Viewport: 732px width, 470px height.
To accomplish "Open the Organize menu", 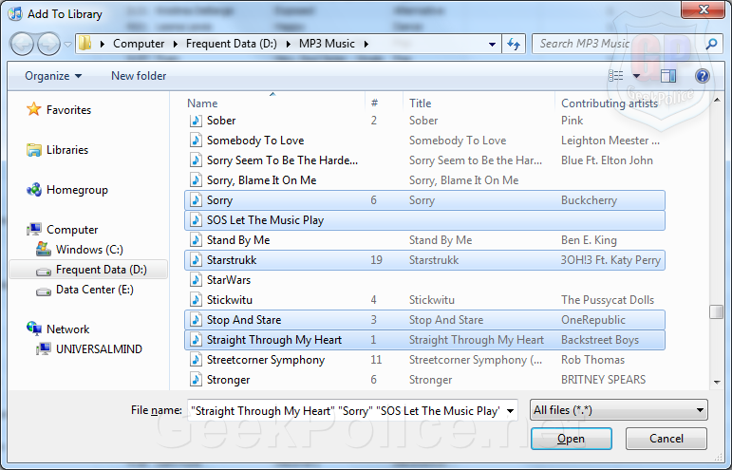I will tap(53, 76).
